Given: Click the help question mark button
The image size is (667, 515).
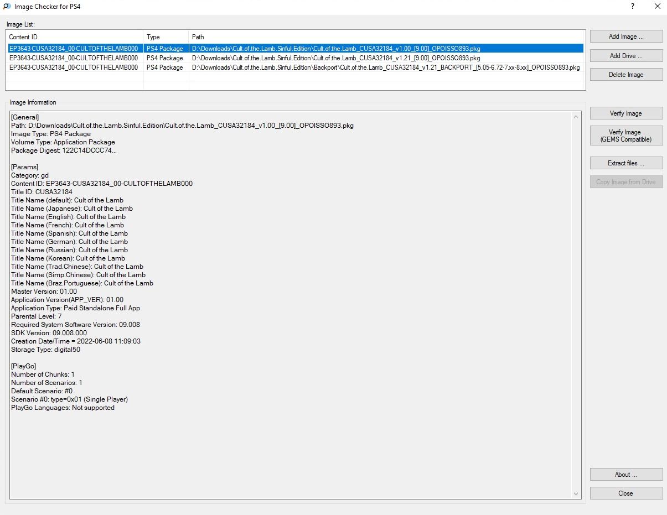Looking at the screenshot, I should (x=632, y=6).
